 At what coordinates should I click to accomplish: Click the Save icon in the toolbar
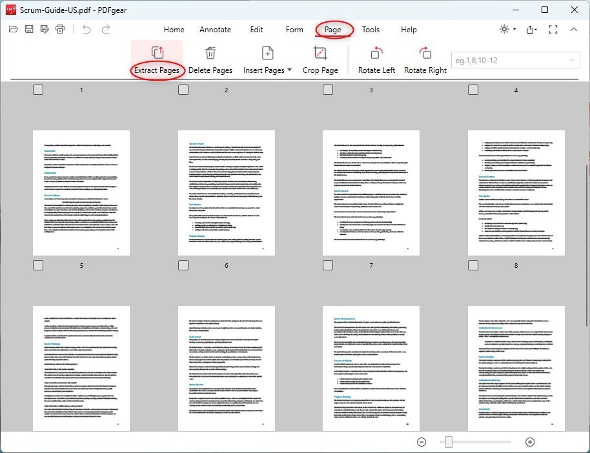pos(28,29)
